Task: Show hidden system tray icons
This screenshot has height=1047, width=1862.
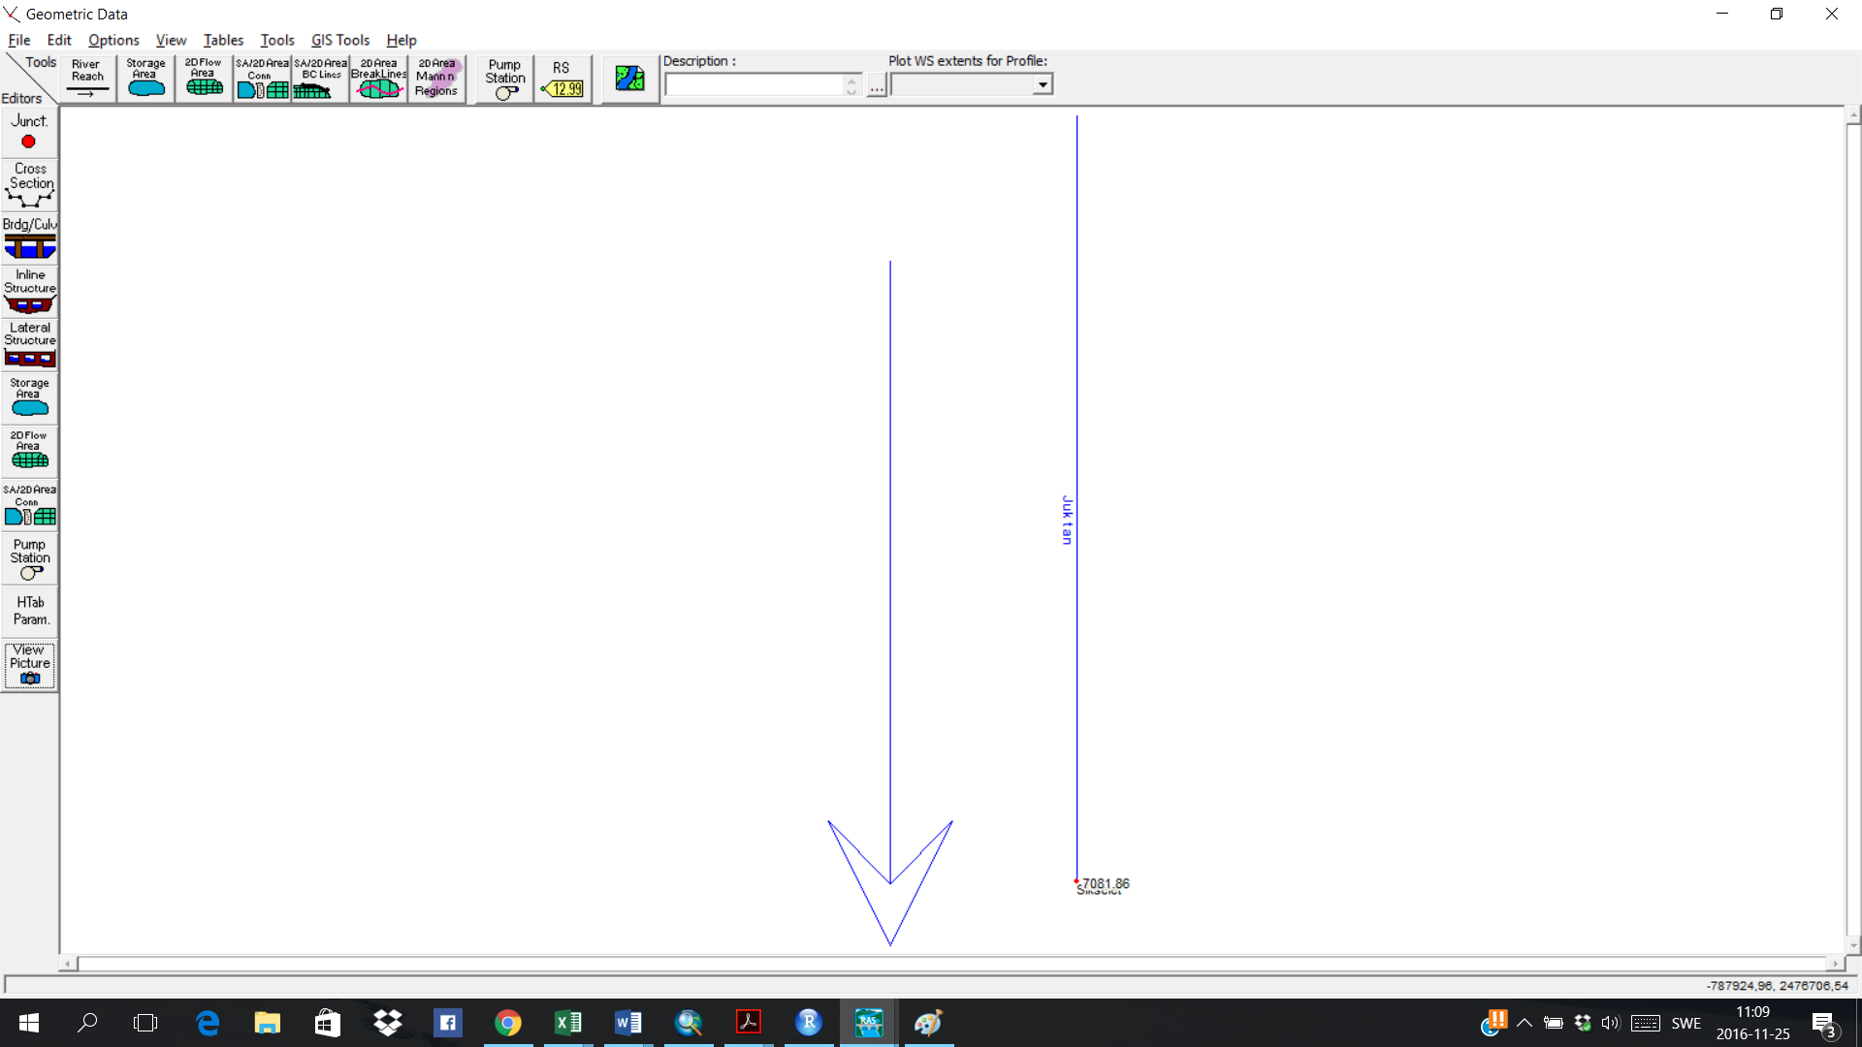Action: pyautogui.click(x=1525, y=1024)
